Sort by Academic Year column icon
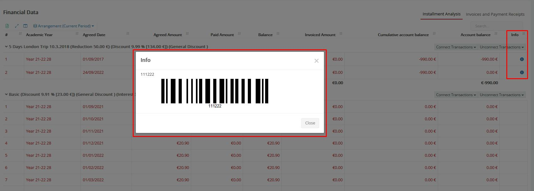This screenshot has height=191, width=534. point(77,33)
